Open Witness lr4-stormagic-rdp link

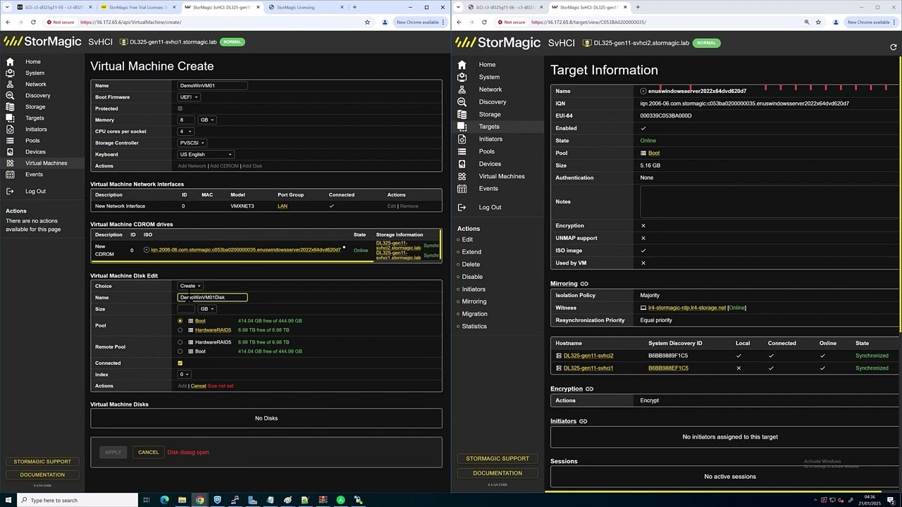[686, 308]
